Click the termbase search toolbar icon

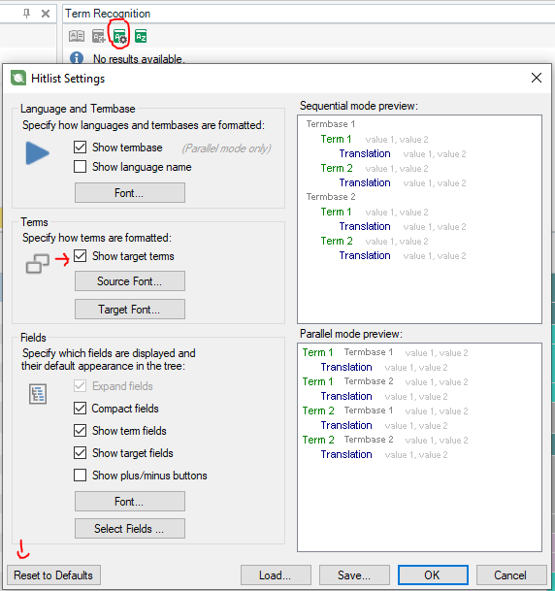(141, 36)
